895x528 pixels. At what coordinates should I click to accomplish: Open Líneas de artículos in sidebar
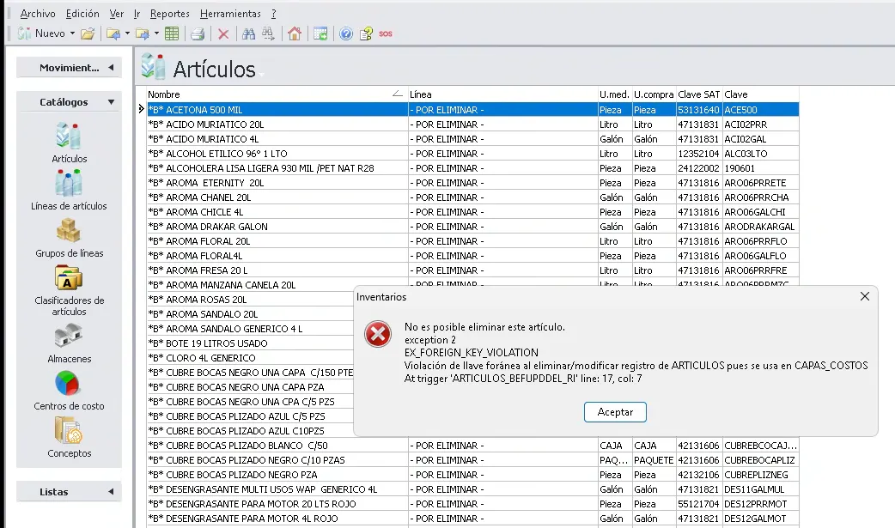coord(69,185)
